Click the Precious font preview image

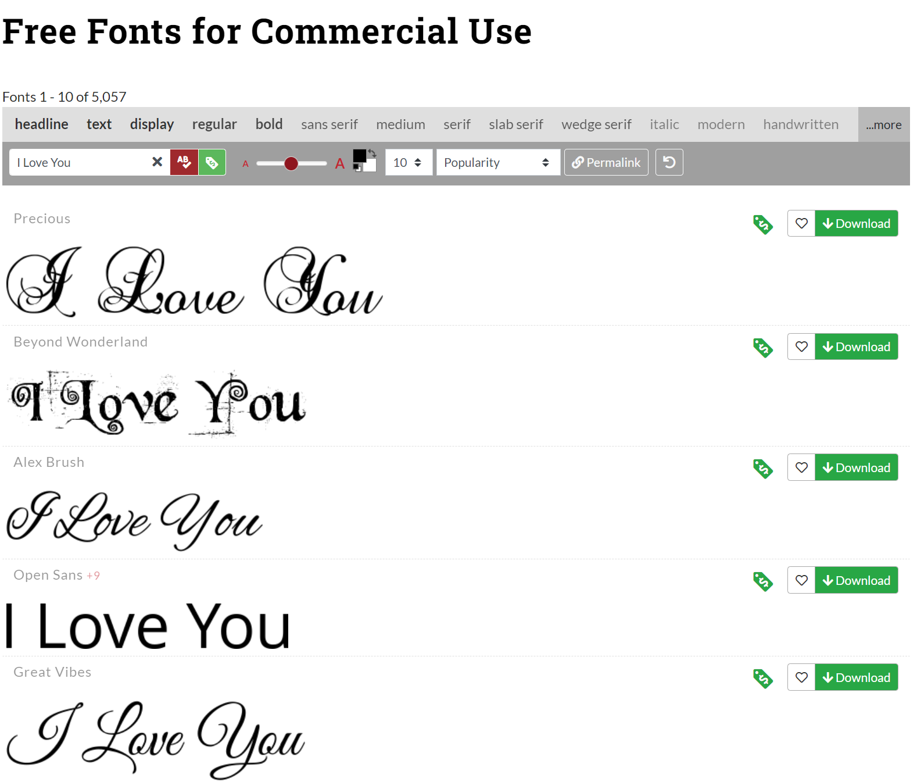coord(194,281)
